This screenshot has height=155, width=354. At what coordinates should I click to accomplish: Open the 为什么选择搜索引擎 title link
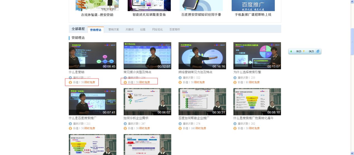[x=247, y=72]
